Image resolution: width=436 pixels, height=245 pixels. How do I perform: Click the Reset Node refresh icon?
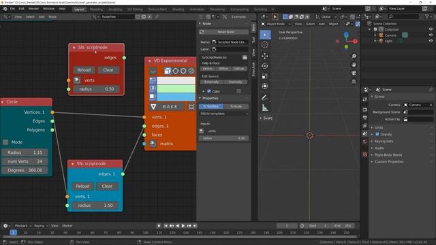pyautogui.click(x=202, y=32)
